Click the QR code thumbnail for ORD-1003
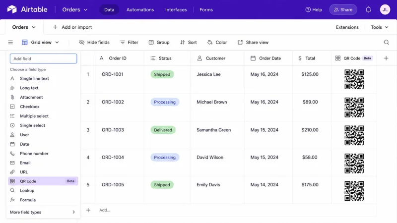Viewport: 397px width, 223px height. tap(354, 135)
